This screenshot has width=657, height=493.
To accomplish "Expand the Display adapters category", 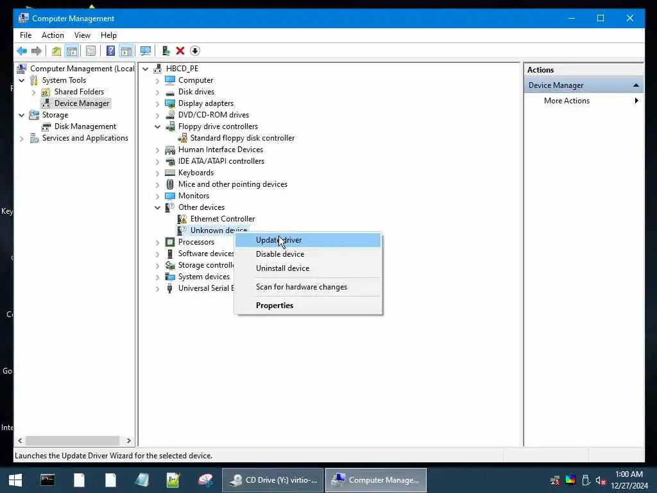I will 158,103.
